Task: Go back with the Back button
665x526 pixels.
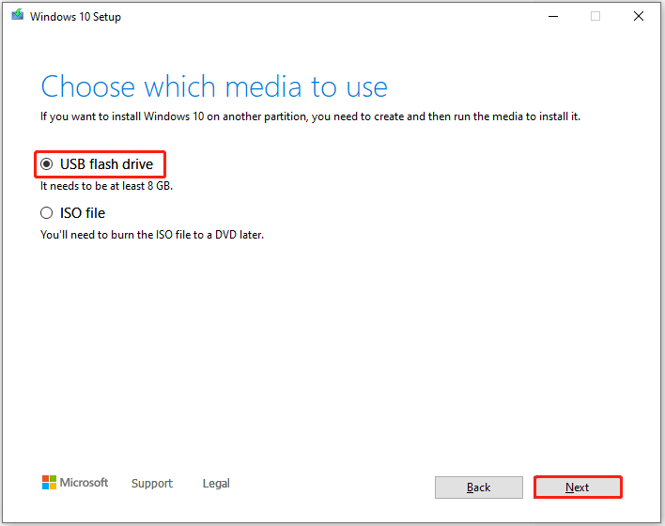Action: pyautogui.click(x=478, y=487)
